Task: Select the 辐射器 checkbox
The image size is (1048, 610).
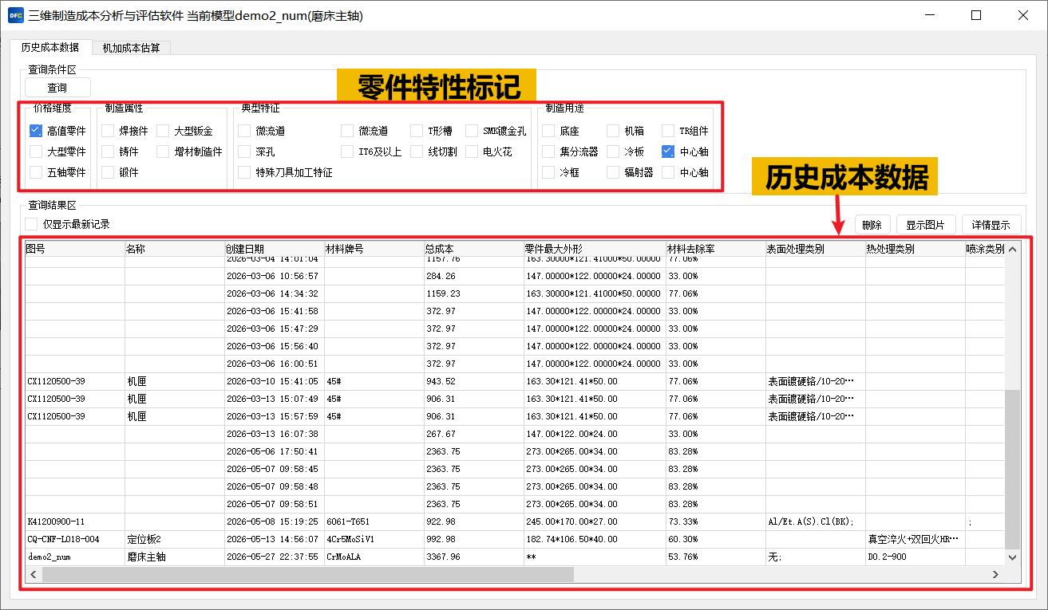Action: tap(613, 172)
